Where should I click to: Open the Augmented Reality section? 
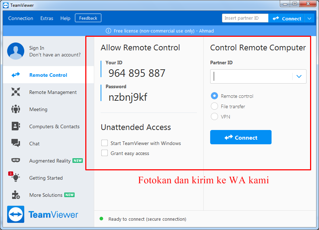(x=49, y=160)
